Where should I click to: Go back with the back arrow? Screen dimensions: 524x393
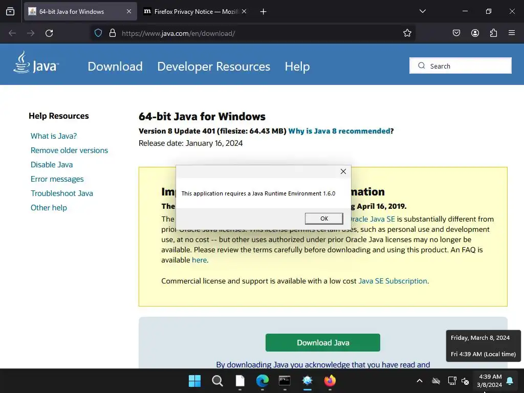pyautogui.click(x=12, y=33)
